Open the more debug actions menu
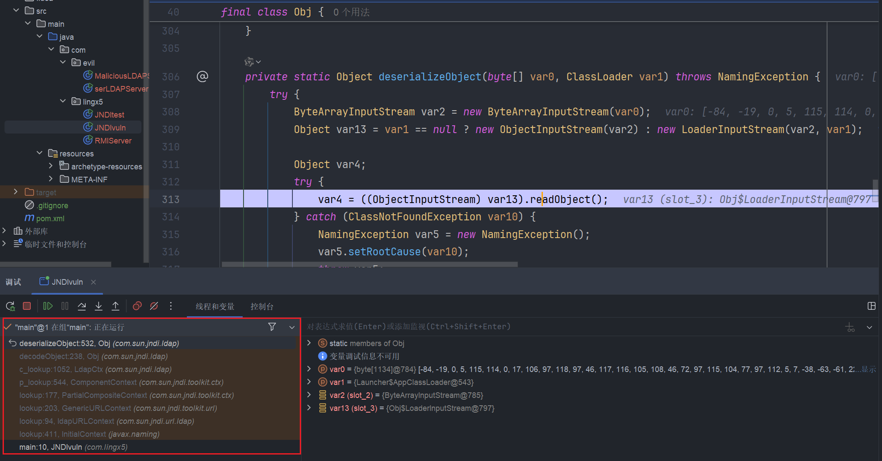Screen dimensions: 882x461 pos(171,306)
